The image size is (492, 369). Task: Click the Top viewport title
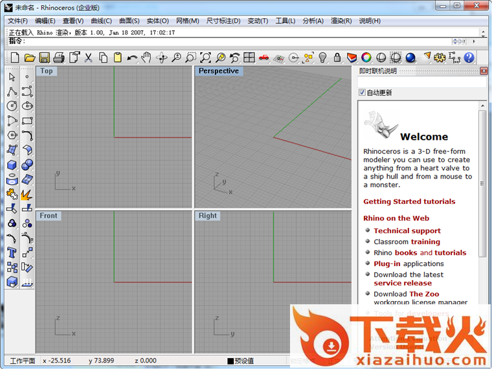click(x=47, y=71)
